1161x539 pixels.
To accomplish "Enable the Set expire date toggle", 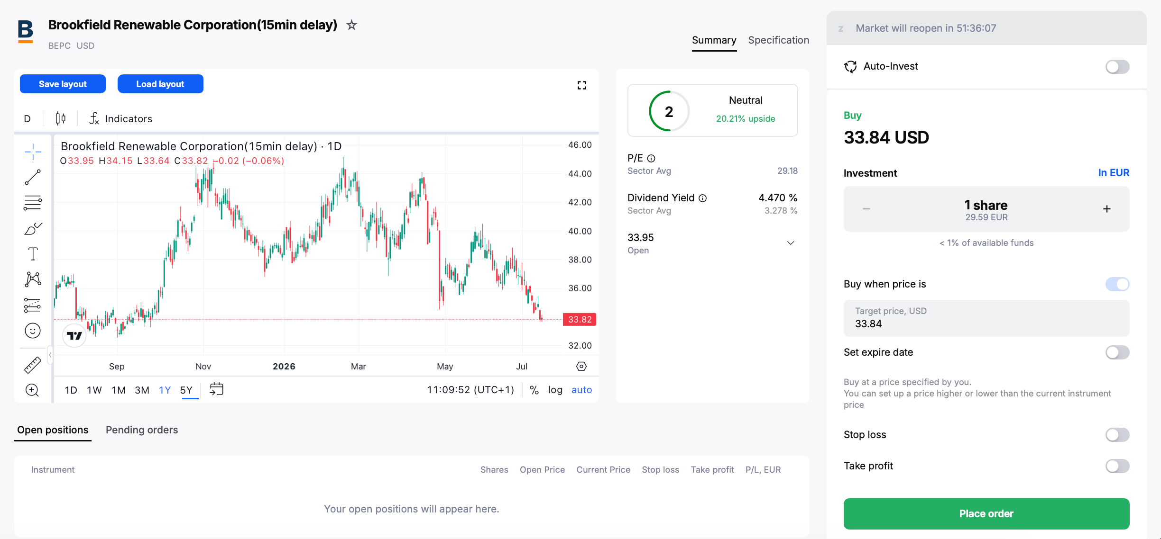I will [1117, 352].
